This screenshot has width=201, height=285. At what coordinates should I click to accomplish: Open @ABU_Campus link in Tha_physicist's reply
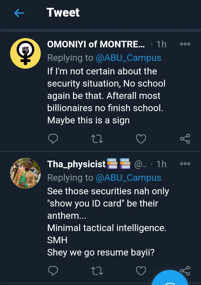pyautogui.click(x=128, y=178)
